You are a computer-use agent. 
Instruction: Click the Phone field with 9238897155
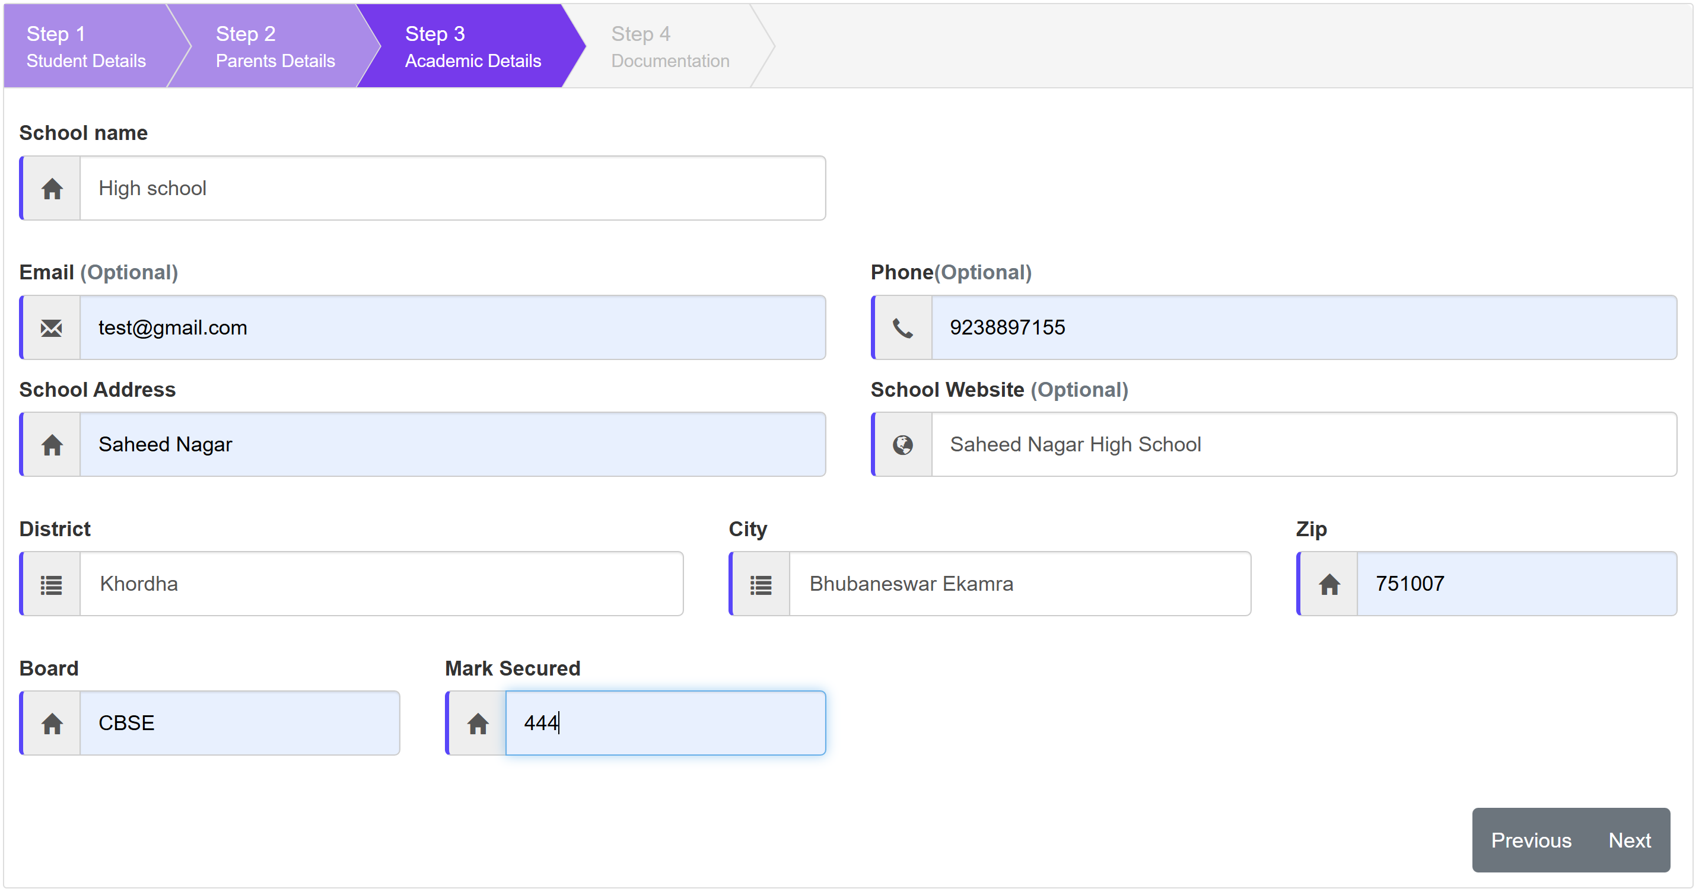1305,327
